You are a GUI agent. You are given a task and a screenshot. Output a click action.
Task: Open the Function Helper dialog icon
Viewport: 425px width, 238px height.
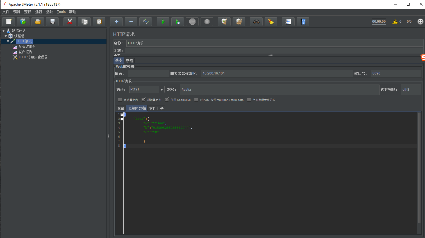point(288,22)
